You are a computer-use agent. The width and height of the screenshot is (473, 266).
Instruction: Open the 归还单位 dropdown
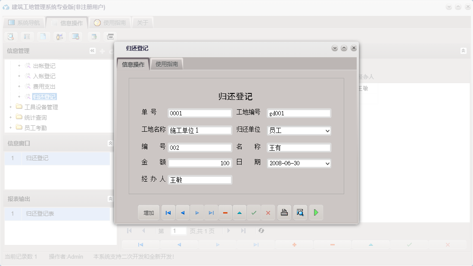coord(327,130)
